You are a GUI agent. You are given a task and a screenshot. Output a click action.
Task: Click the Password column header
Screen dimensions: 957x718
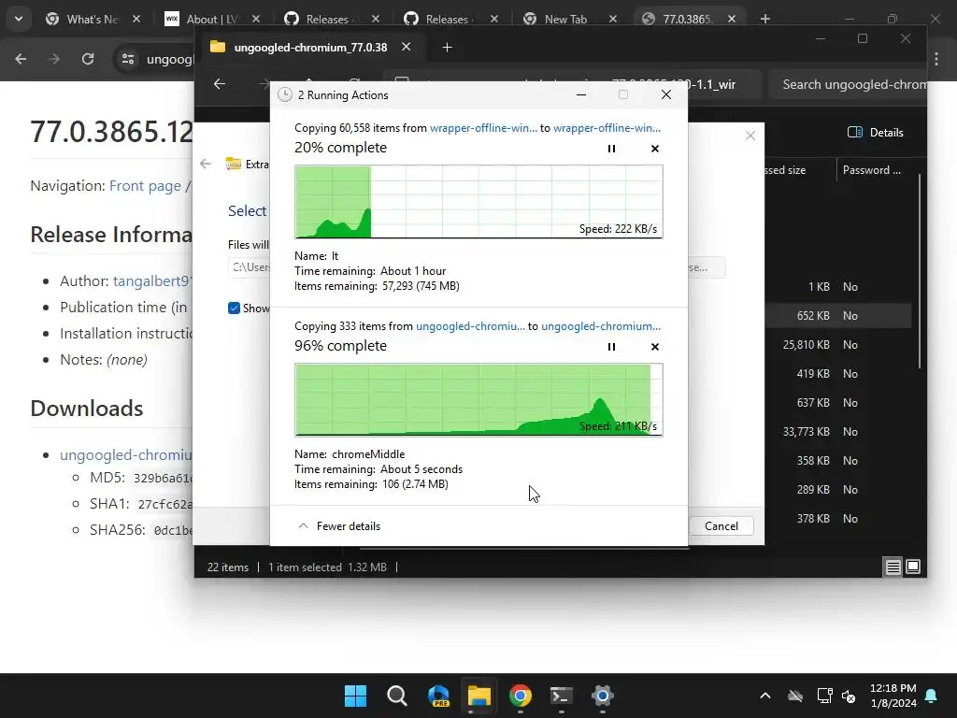click(872, 170)
